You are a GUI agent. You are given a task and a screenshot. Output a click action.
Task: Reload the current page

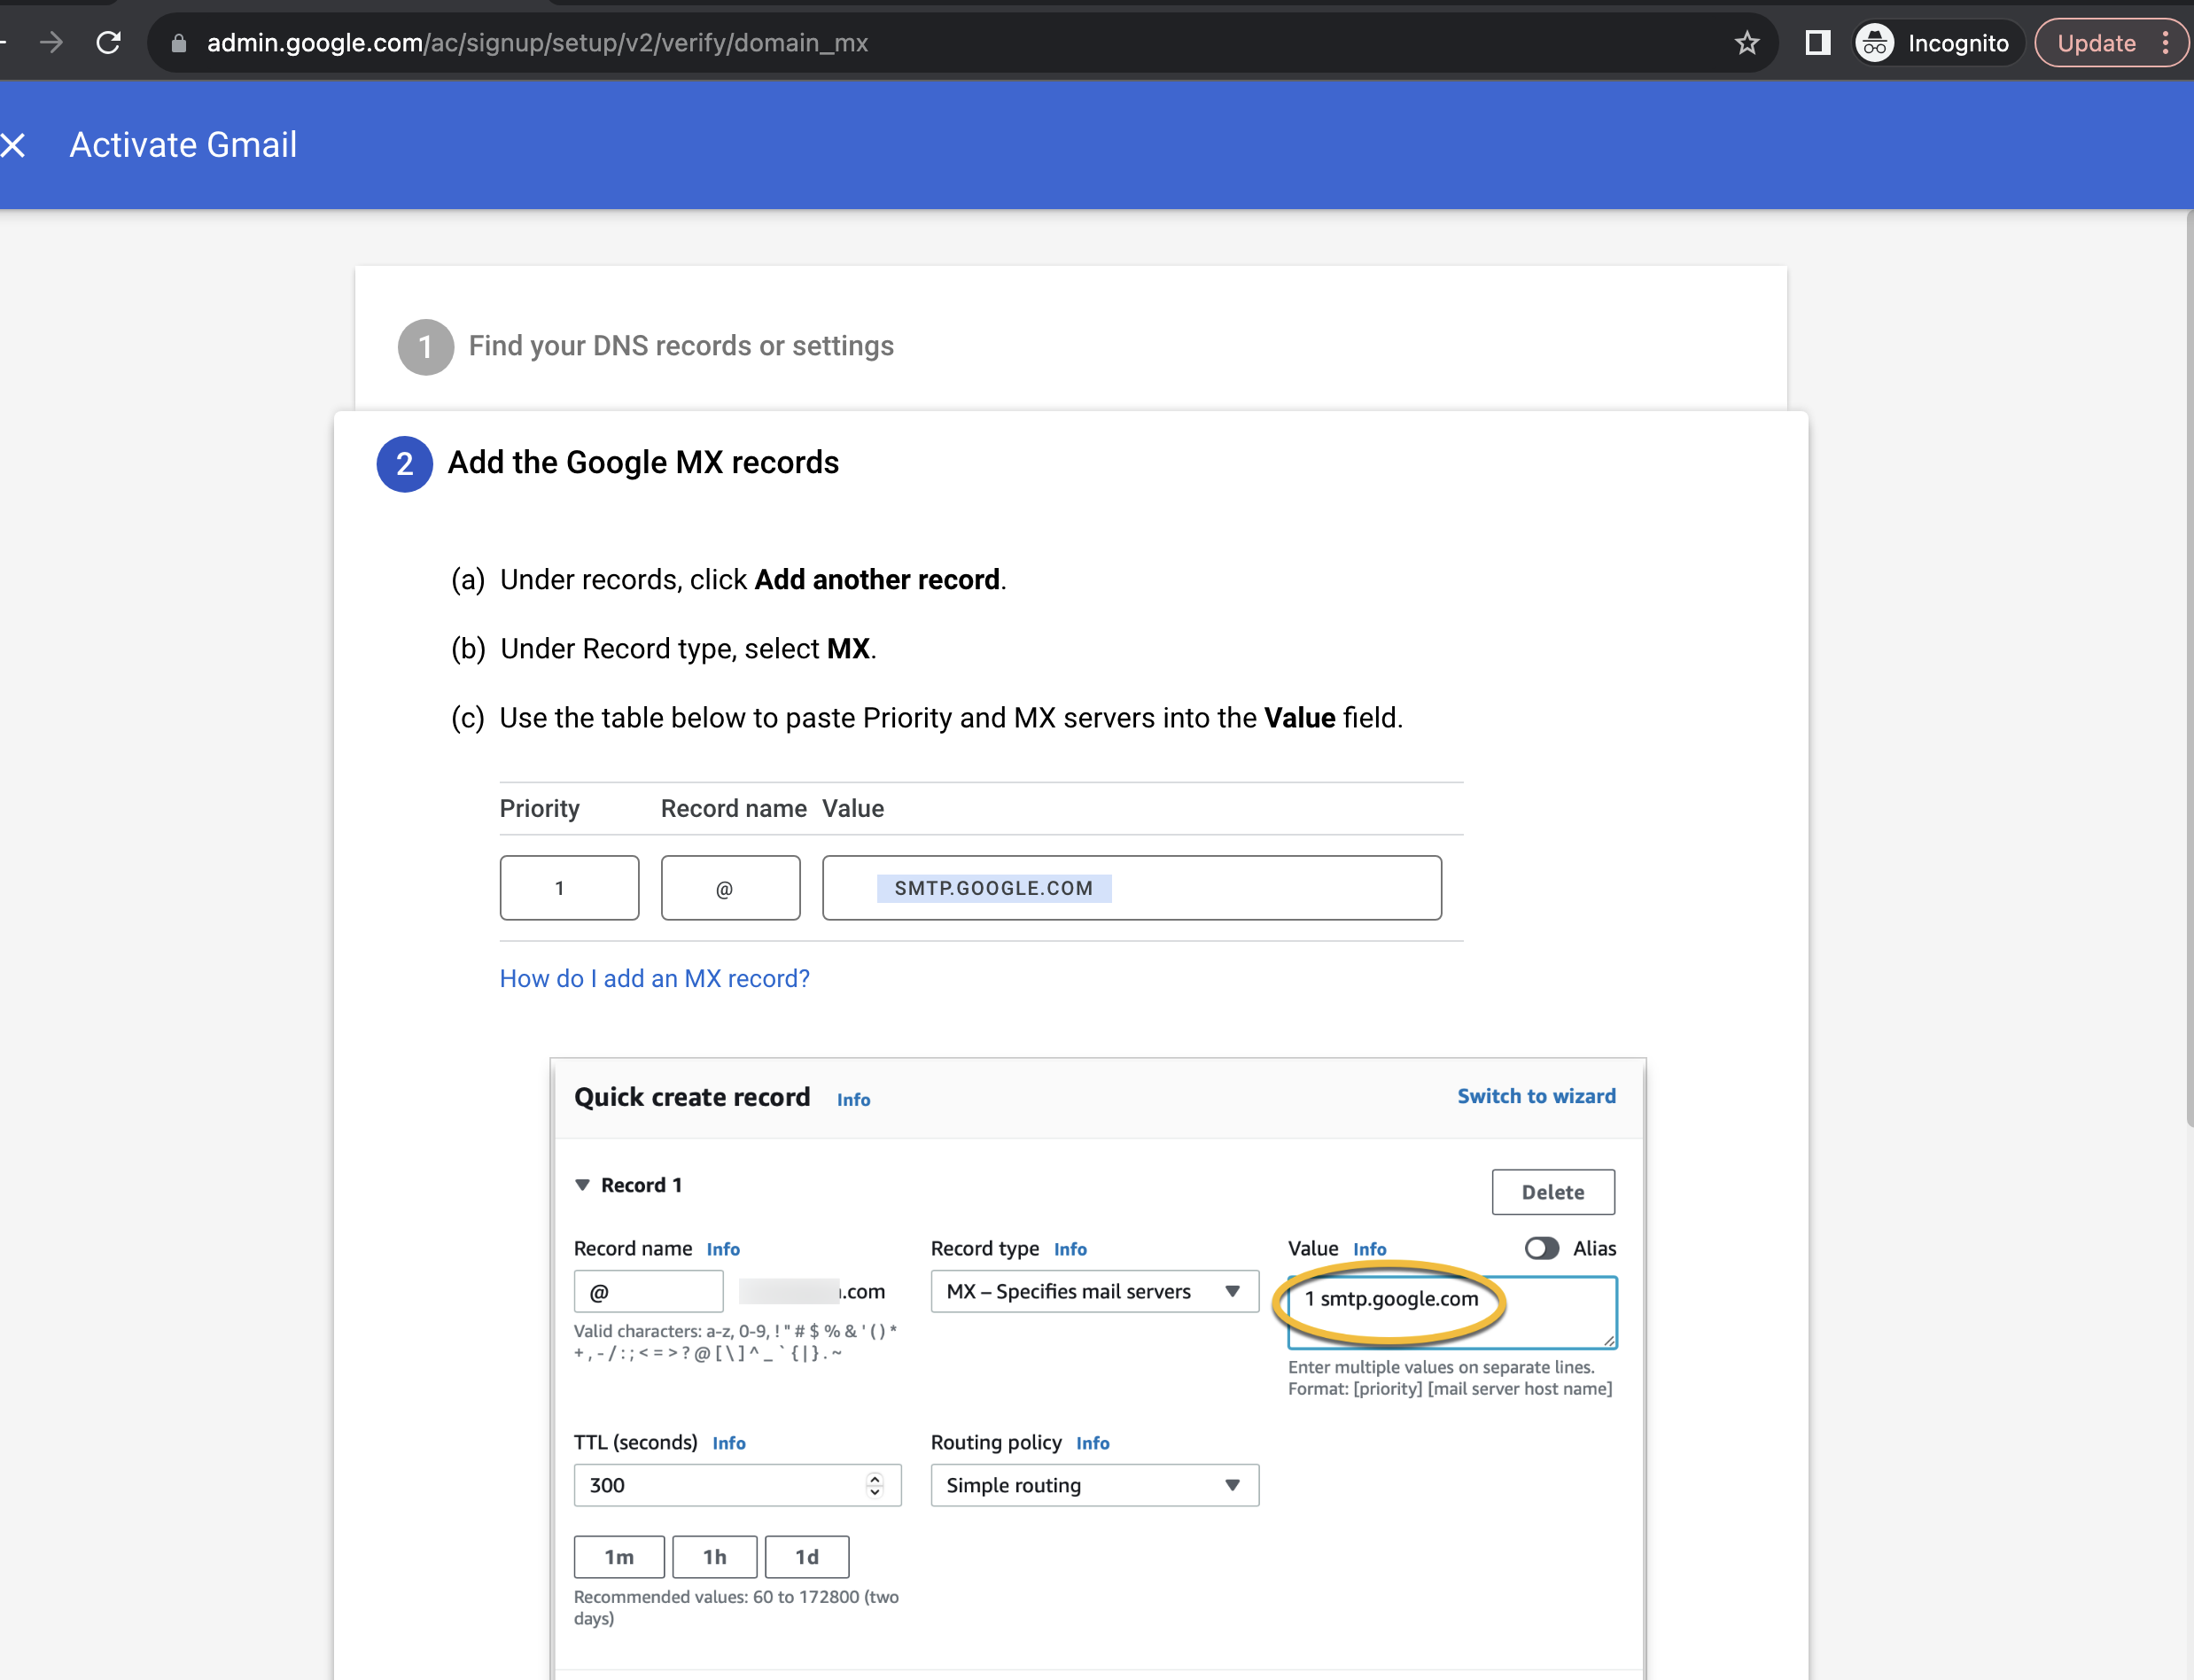click(x=109, y=42)
